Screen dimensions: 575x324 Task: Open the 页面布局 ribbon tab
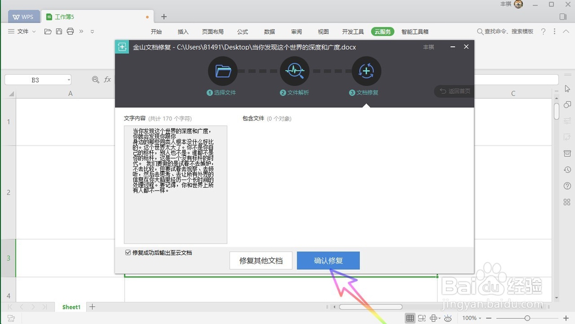tap(213, 32)
